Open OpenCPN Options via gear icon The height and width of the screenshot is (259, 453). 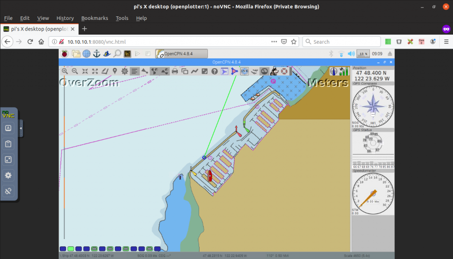pos(125,71)
